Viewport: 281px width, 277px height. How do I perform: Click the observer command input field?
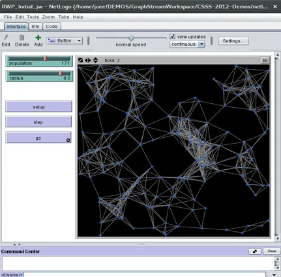point(145,274)
